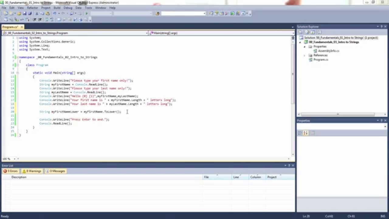The width and height of the screenshot is (389, 219).
Task: Toggle auto-hide pin on Error List
Action: [289, 165]
